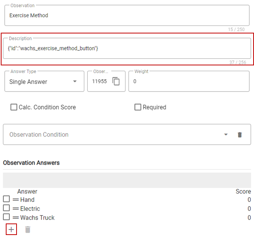Viewport: 254px width, 240px height.
Task: Click the Score column header
Action: (x=243, y=192)
